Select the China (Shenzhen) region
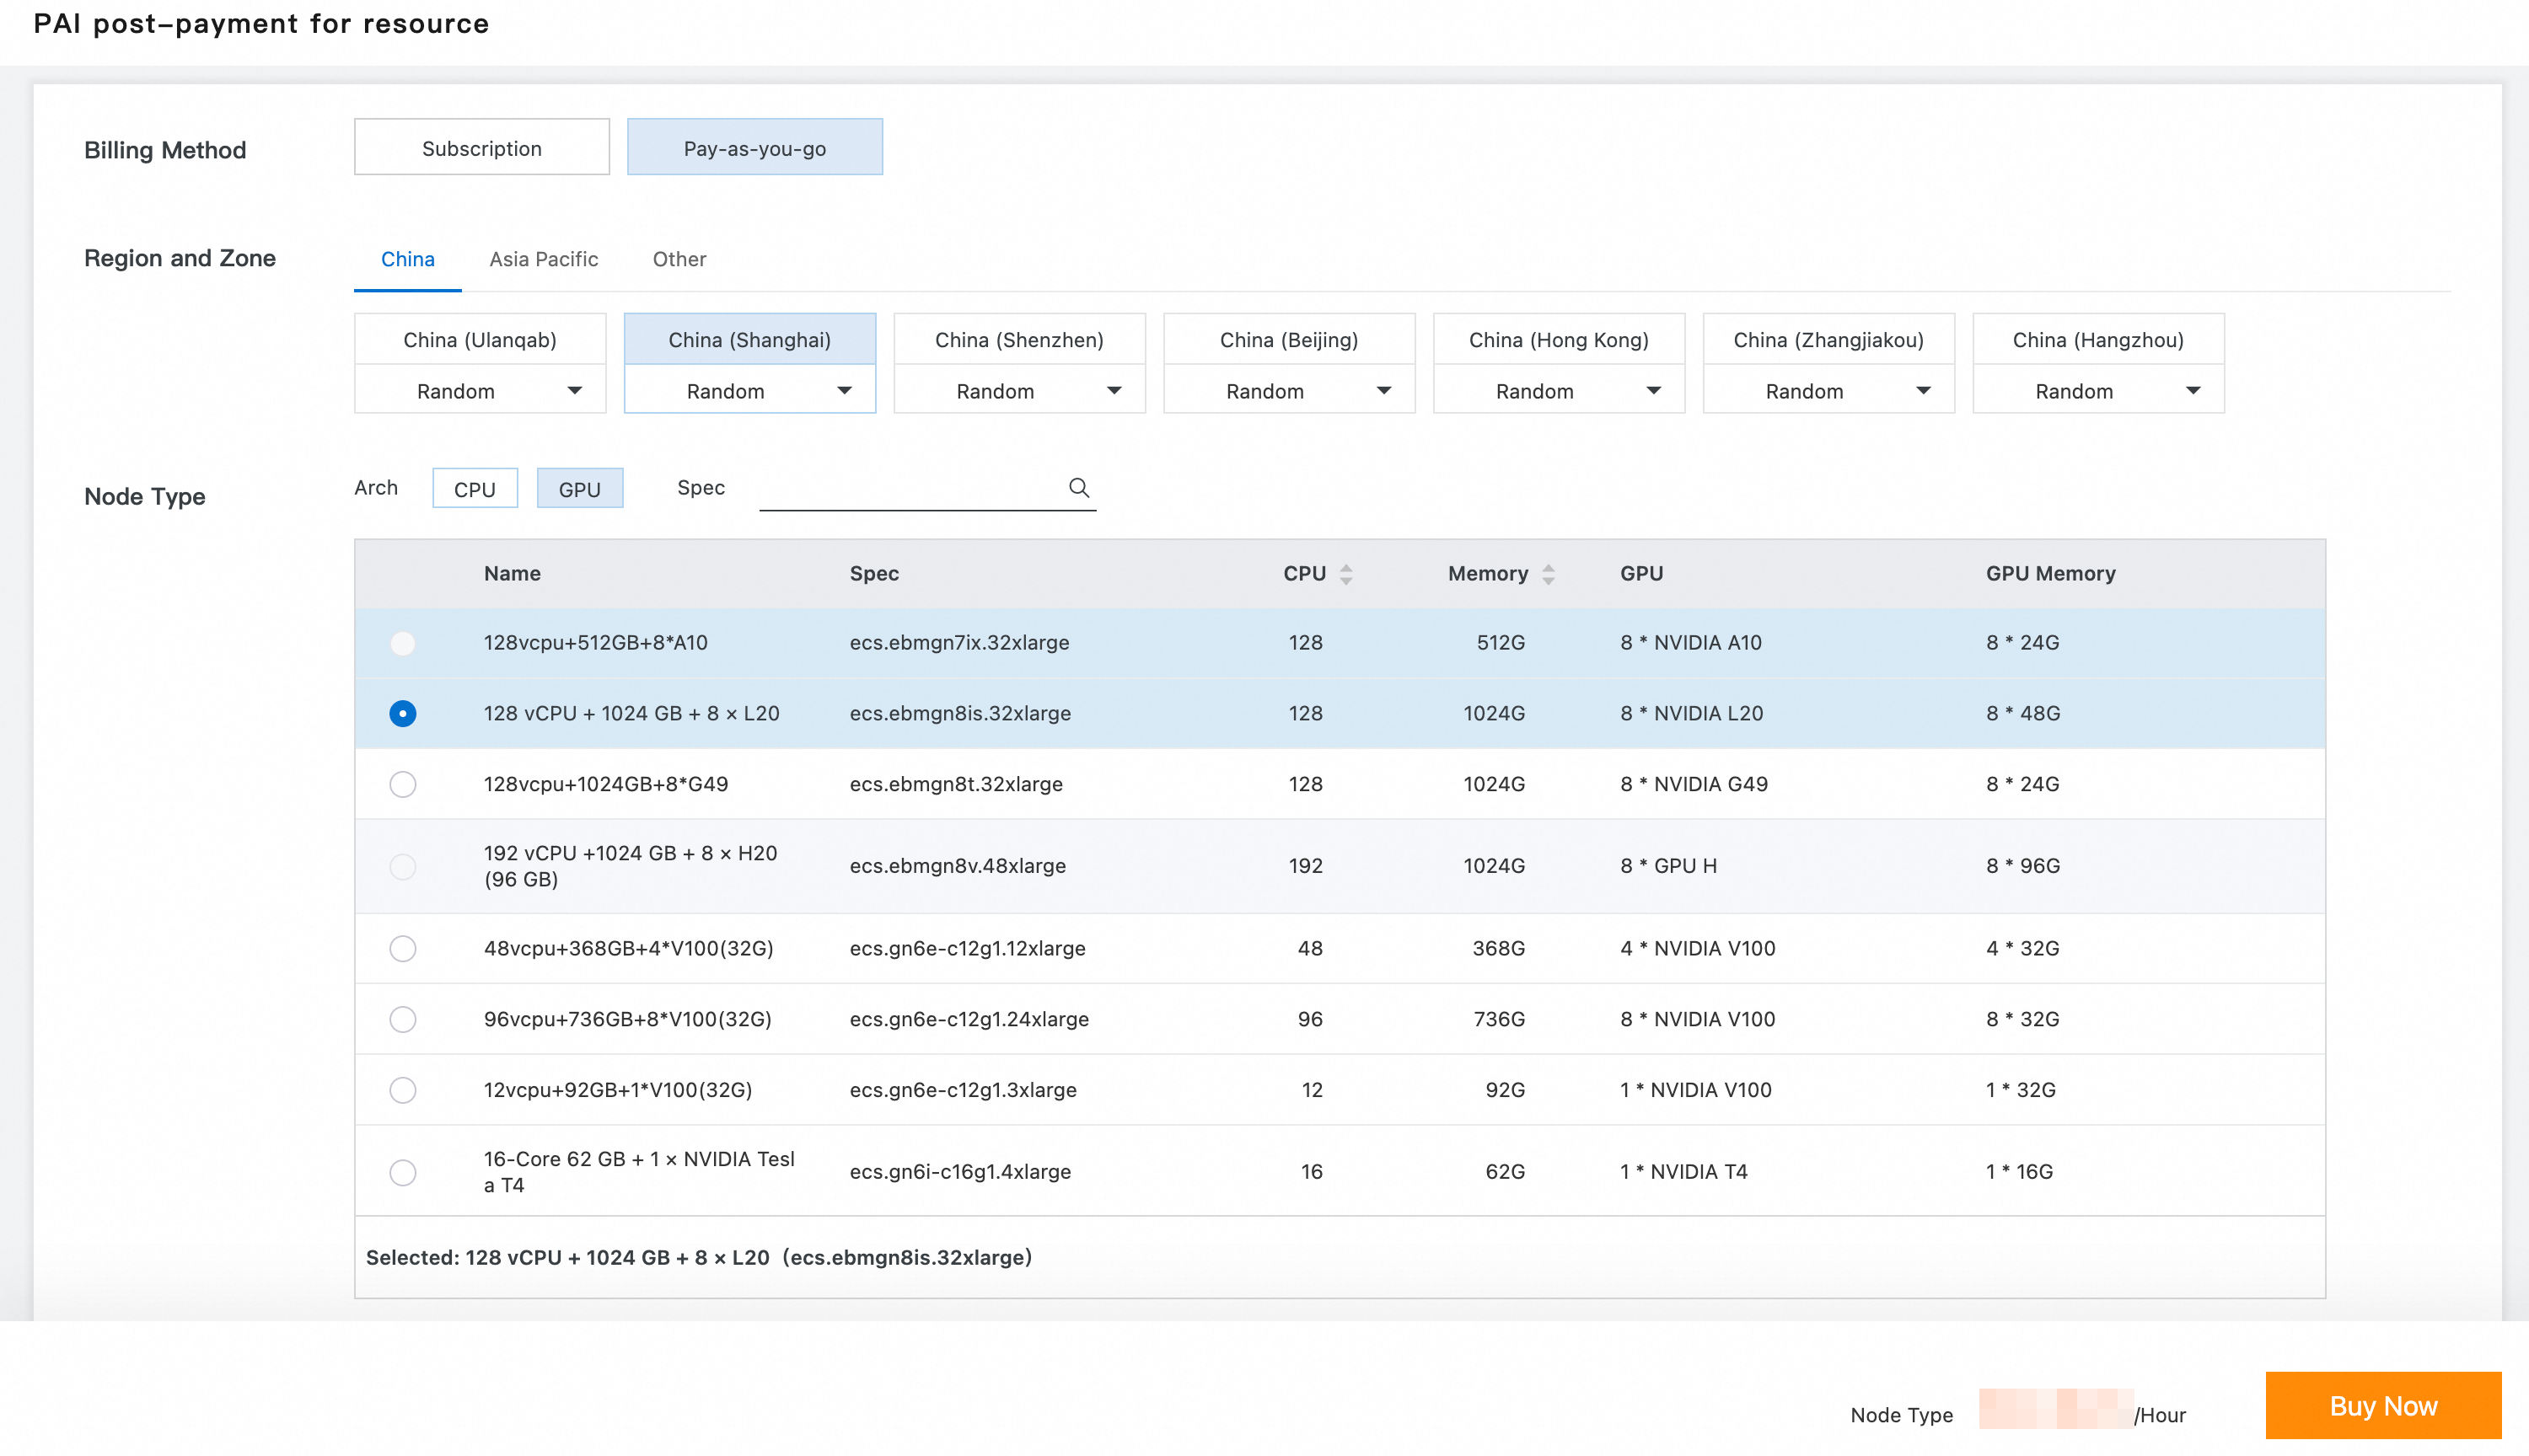This screenshot has width=2529, height=1456. click(x=1018, y=340)
